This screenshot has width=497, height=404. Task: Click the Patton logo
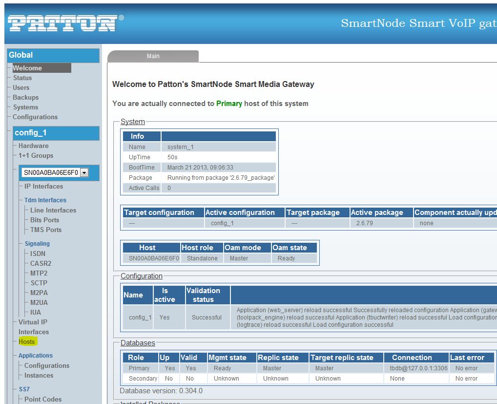tap(65, 23)
